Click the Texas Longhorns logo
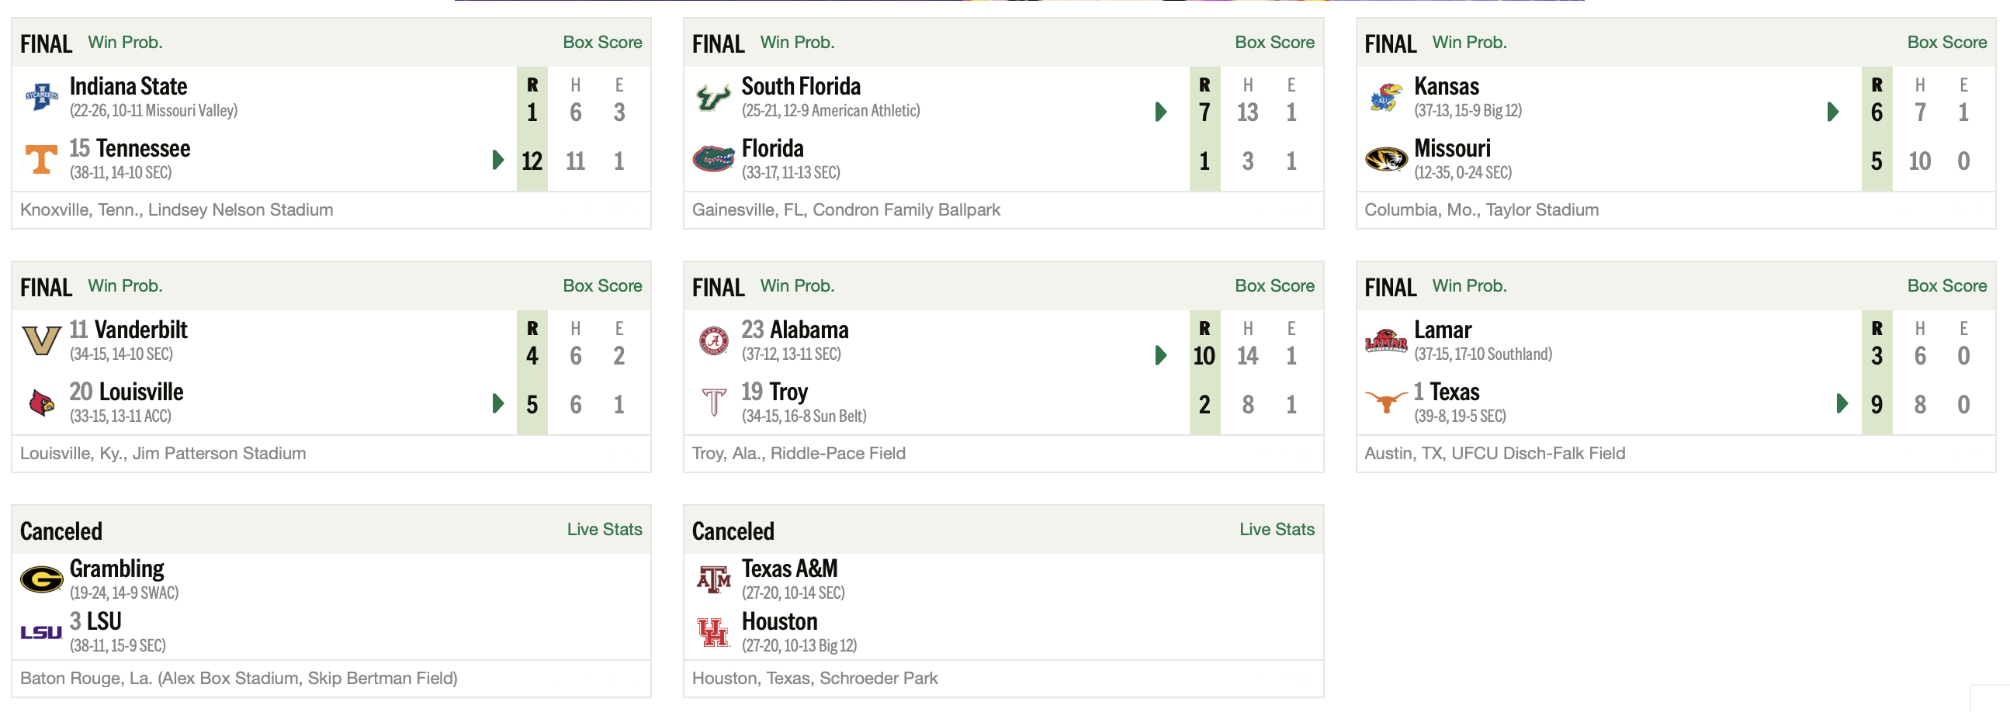2010x712 pixels. tap(1386, 403)
